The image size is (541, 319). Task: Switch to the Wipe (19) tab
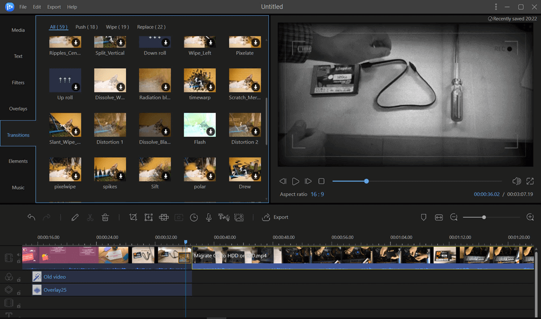point(117,27)
